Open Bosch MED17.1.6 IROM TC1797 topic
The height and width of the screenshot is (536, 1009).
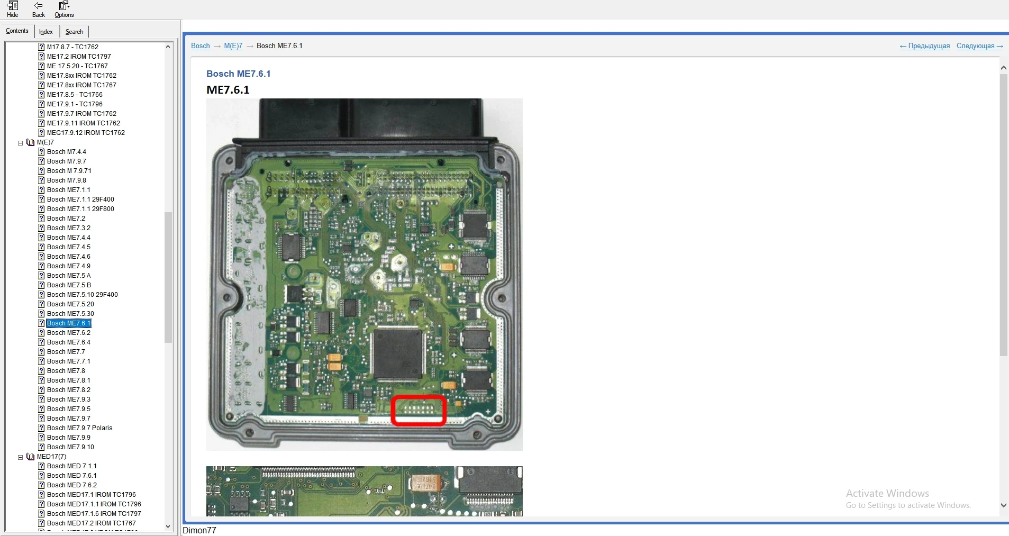pyautogui.click(x=94, y=514)
